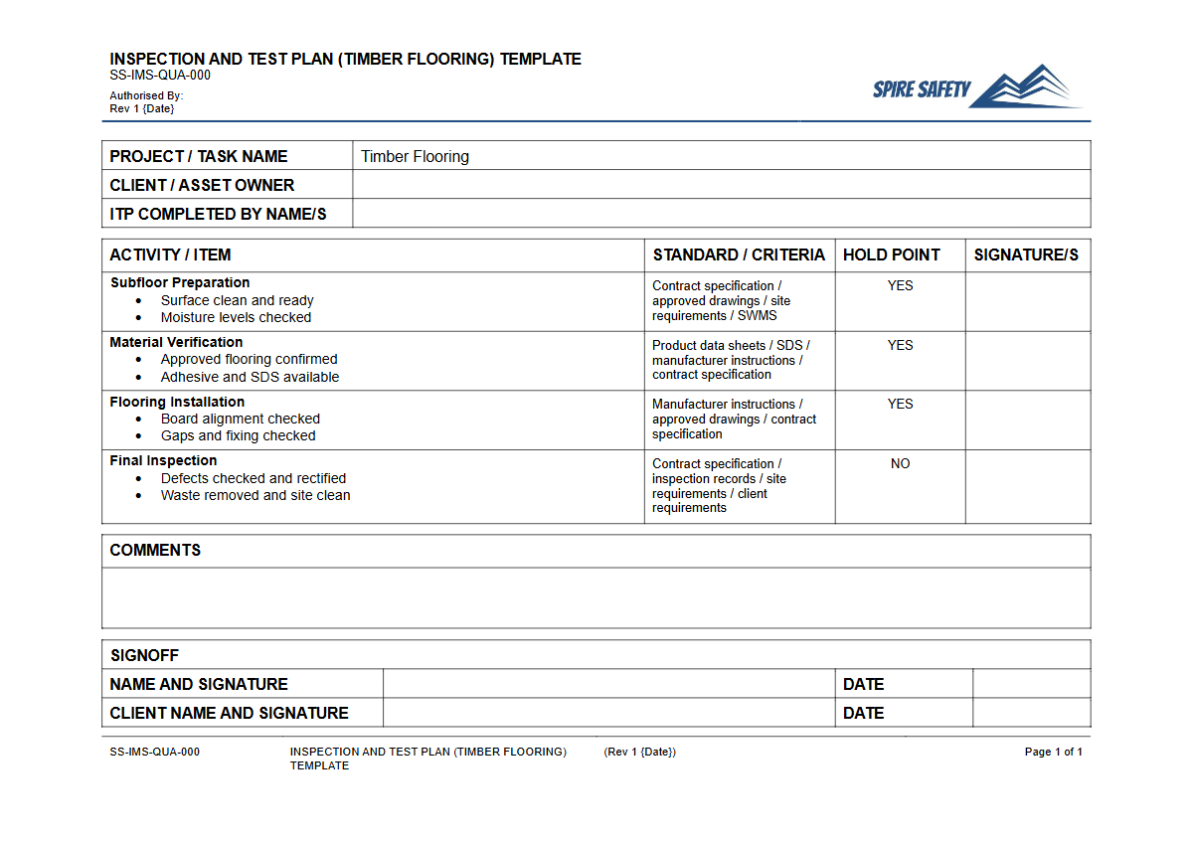Select the Final Inspection heading

[x=163, y=460]
